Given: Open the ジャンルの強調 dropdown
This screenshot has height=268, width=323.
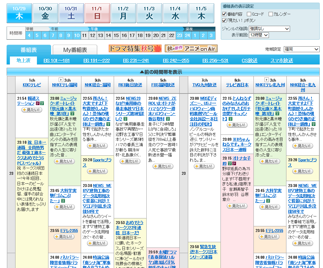Looking at the screenshot, I should [269, 29].
